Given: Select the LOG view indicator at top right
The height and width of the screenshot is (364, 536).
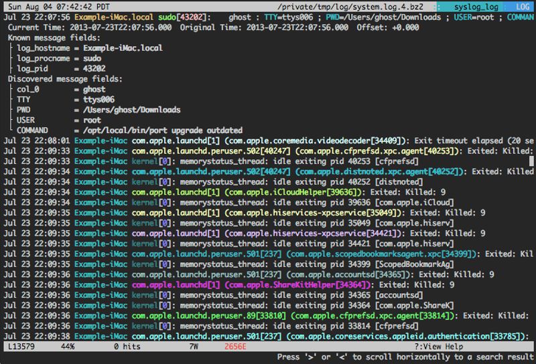Looking at the screenshot, I should coord(523,5).
